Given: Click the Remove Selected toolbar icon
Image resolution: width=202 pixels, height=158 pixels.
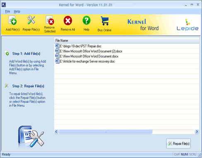Looking at the screenshot, I should pyautogui.click(x=50, y=20).
